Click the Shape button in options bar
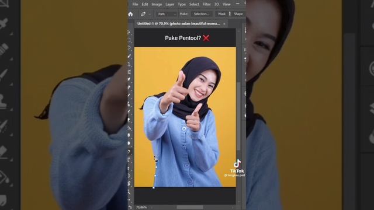This screenshot has width=374, height=210. click(238, 14)
